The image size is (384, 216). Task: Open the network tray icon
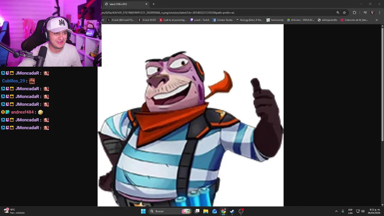pyautogui.click(x=358, y=211)
